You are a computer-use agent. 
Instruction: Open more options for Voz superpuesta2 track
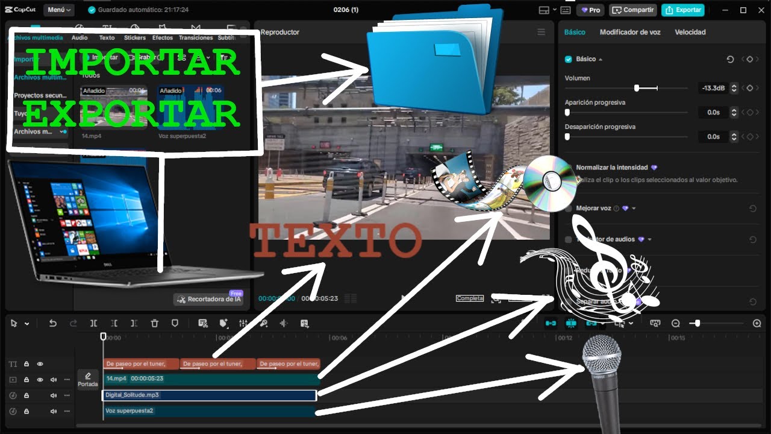pyautogui.click(x=67, y=411)
